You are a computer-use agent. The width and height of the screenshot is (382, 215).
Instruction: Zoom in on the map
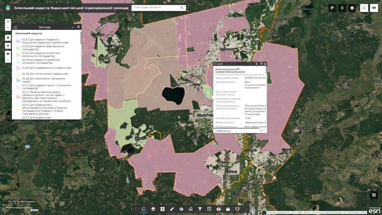tap(8, 22)
